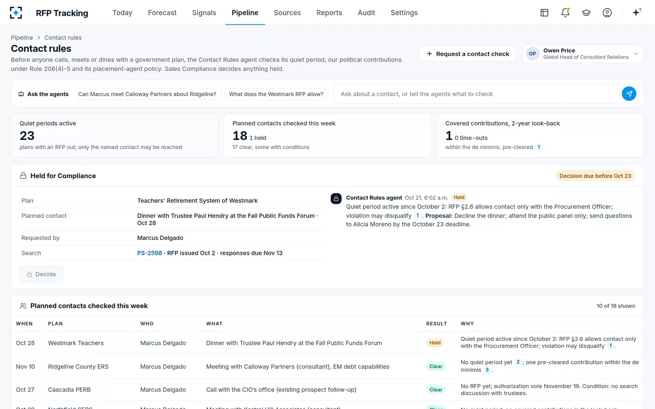Click citation 2 in Ridgeline row
This screenshot has height=409, width=655.
pos(518,362)
